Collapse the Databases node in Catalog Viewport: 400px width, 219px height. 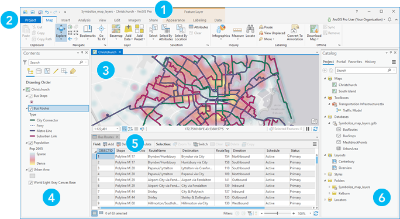pyautogui.click(x=325, y=117)
